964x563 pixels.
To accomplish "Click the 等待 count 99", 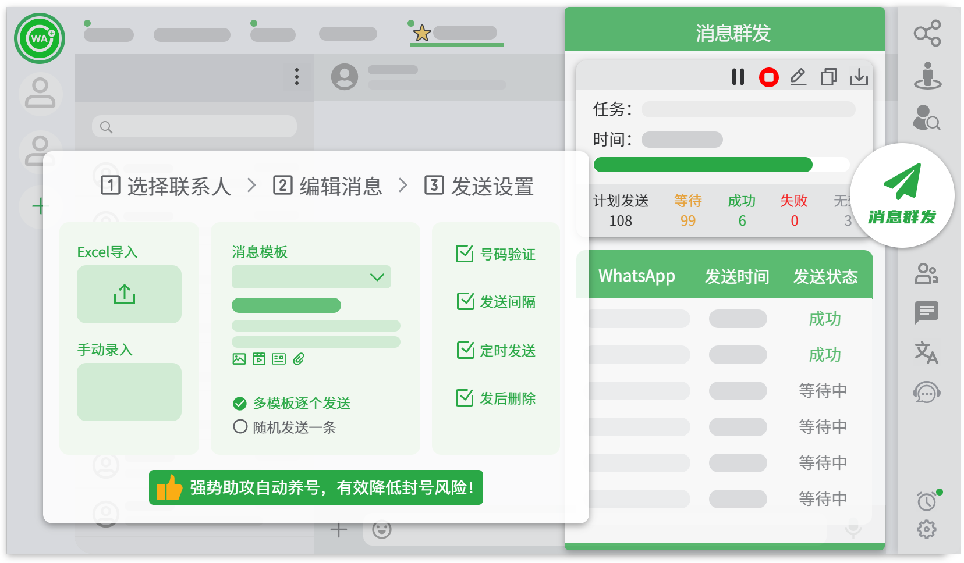I will pos(688,221).
